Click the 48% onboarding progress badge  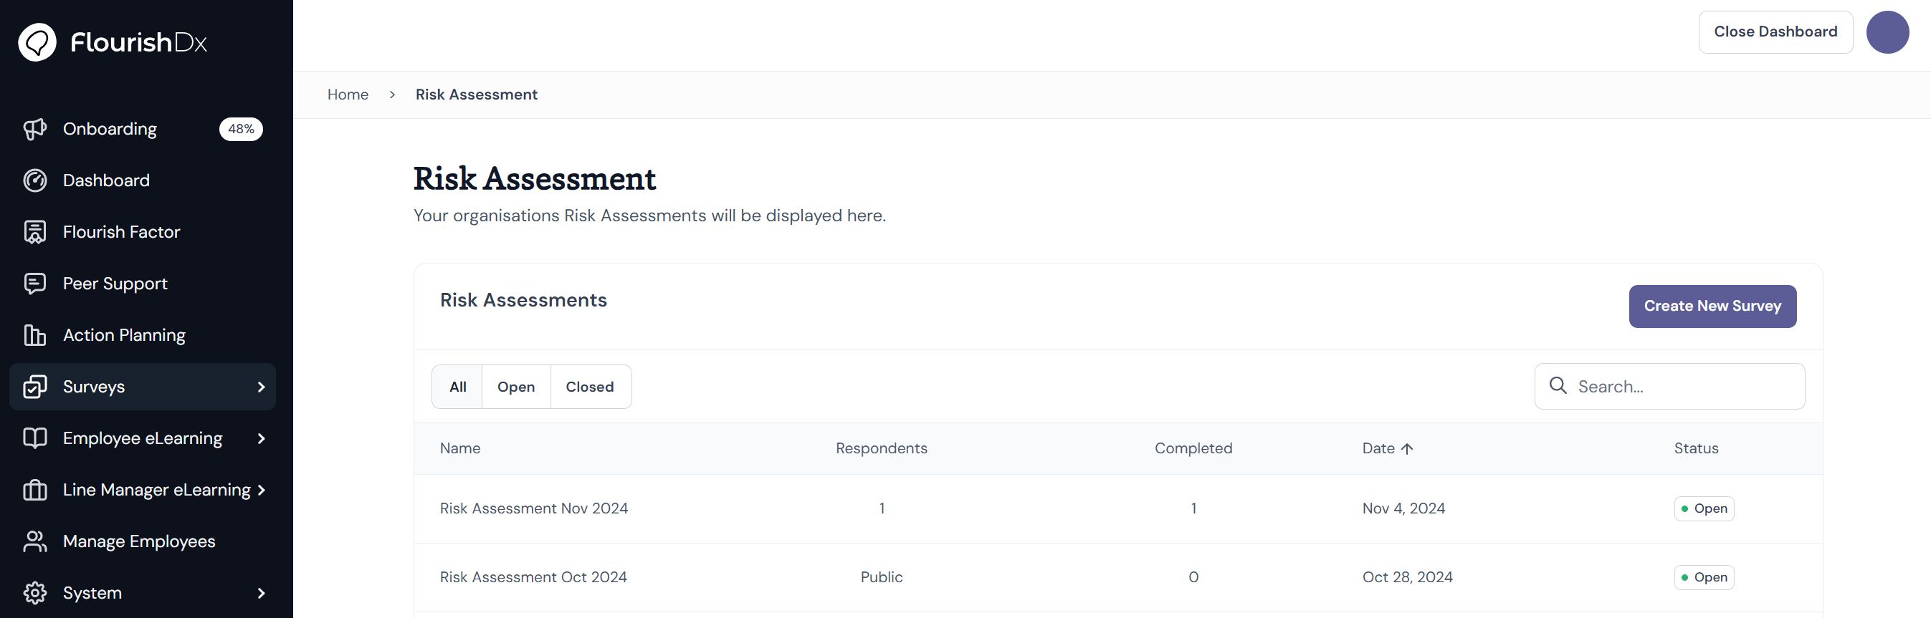click(x=241, y=129)
